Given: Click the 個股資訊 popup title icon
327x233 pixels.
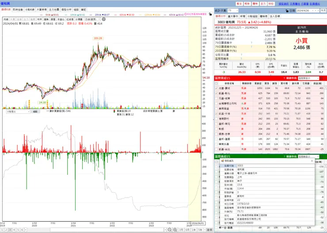Looking at the screenshot, I should tap(223, 161).
